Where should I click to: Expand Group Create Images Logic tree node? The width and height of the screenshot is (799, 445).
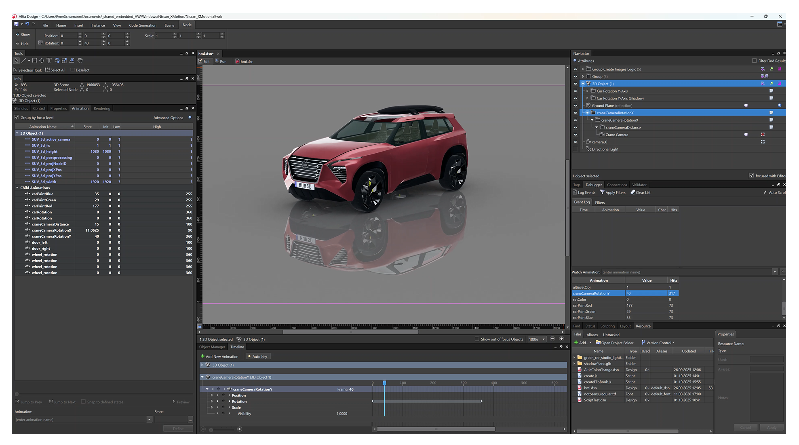[x=583, y=69]
